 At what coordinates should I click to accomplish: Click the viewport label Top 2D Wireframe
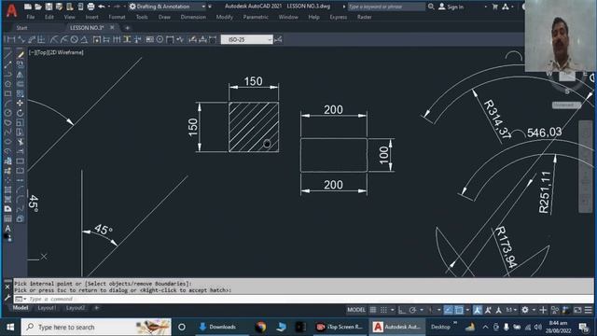(56, 52)
